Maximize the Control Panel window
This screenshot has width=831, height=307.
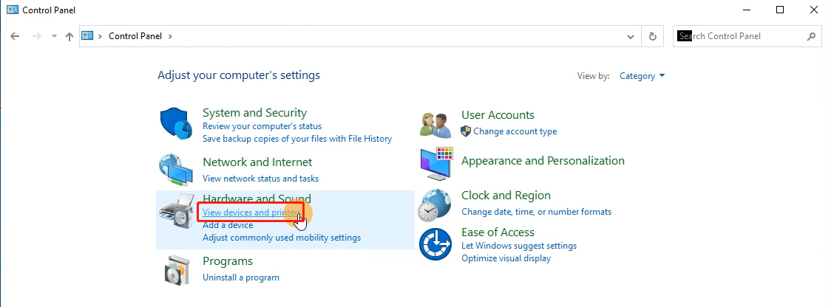point(780,10)
